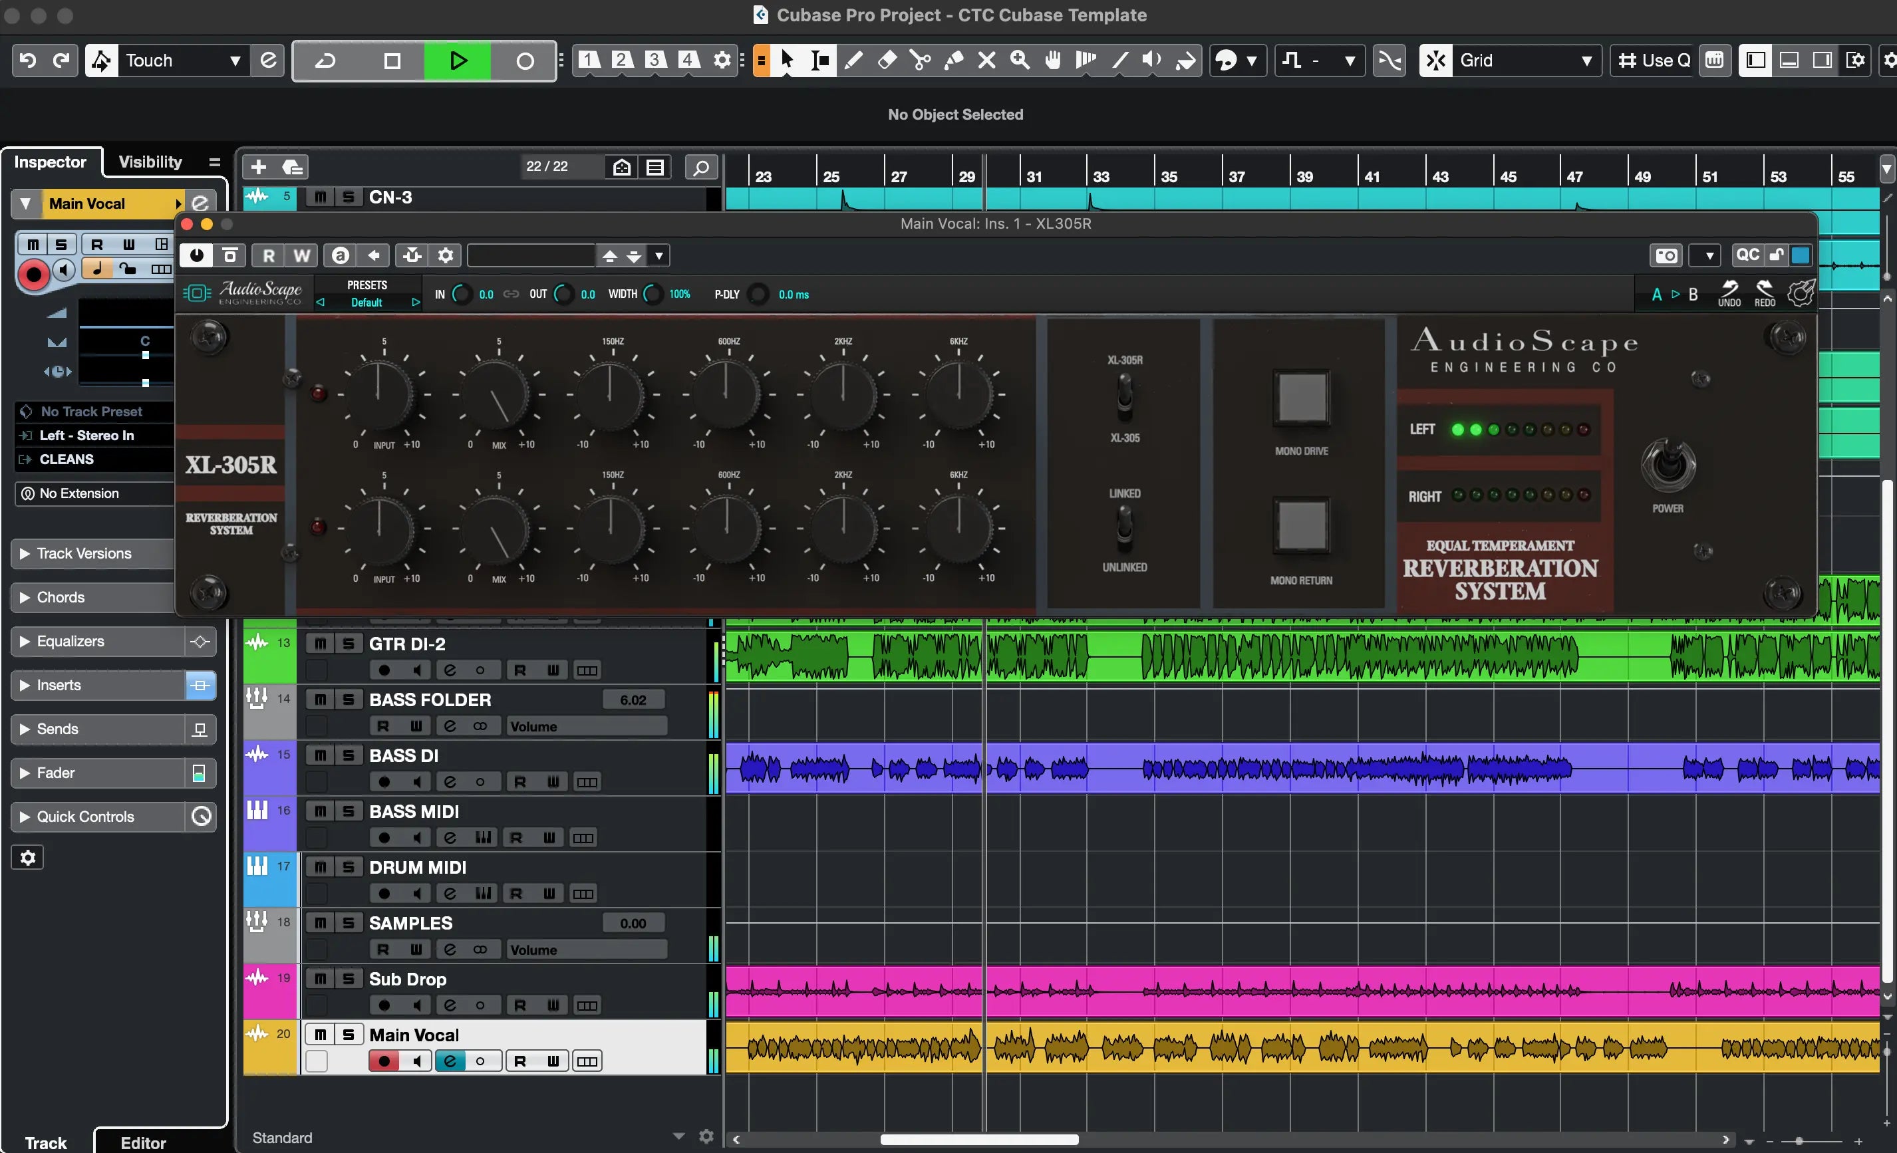Click the Play transport button
The width and height of the screenshot is (1897, 1153).
pyautogui.click(x=458, y=60)
